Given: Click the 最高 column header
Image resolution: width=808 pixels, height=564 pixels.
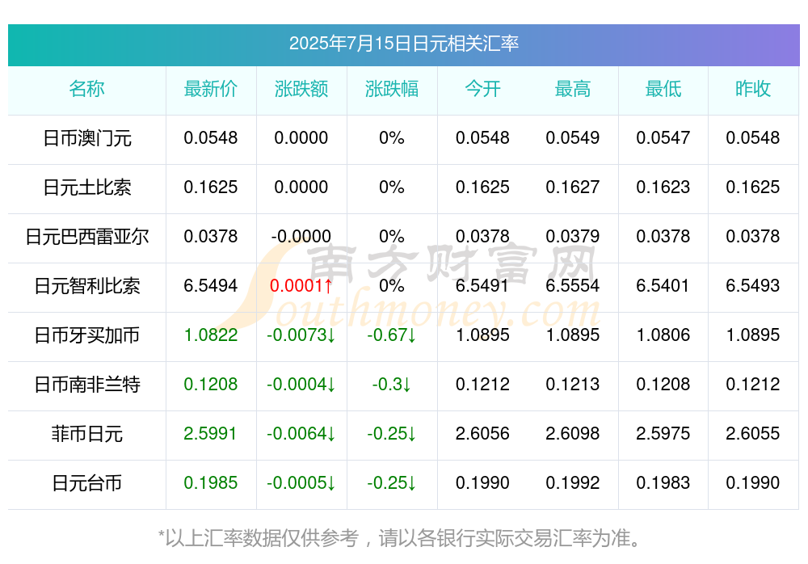Looking at the screenshot, I should [573, 89].
